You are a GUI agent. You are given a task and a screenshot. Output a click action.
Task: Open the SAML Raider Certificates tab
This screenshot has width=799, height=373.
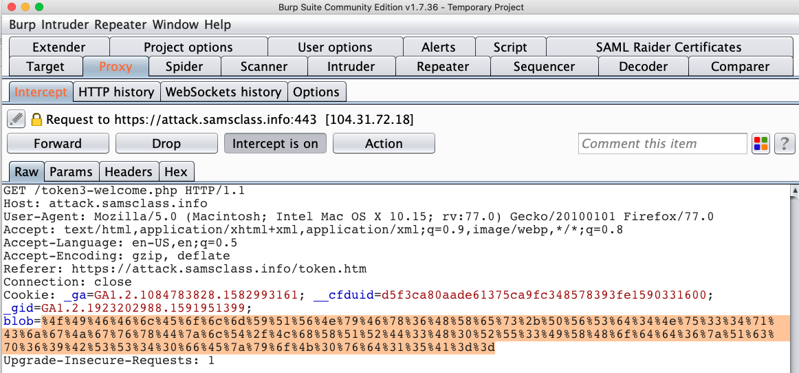668,47
